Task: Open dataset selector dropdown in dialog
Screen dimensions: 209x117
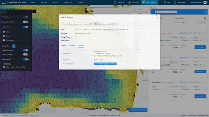Action: pyautogui.click(x=109, y=24)
